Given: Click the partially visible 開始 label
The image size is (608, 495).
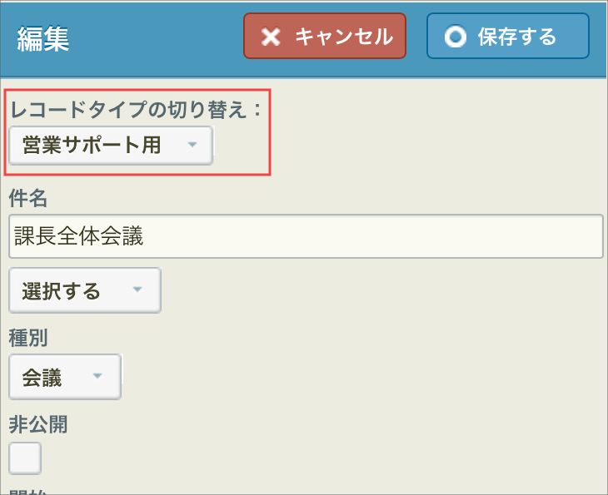Looking at the screenshot, I should coord(27,491).
